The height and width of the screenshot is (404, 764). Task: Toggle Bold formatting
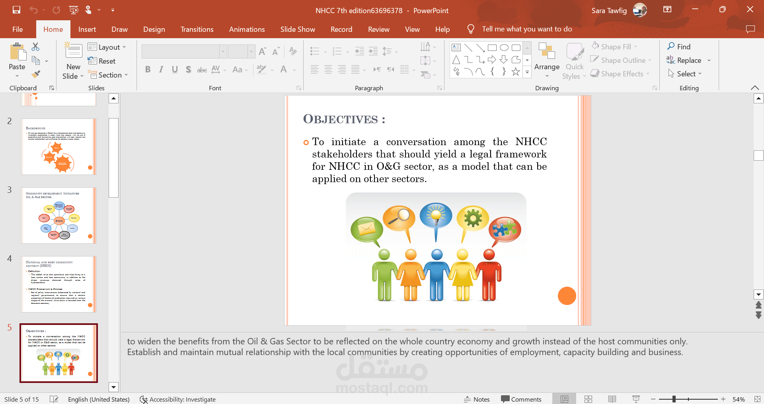[x=148, y=70]
